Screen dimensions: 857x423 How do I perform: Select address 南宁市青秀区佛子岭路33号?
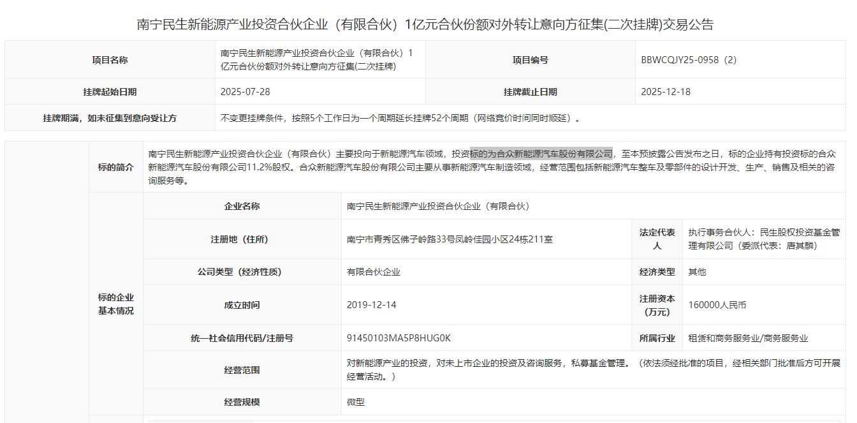[450, 239]
